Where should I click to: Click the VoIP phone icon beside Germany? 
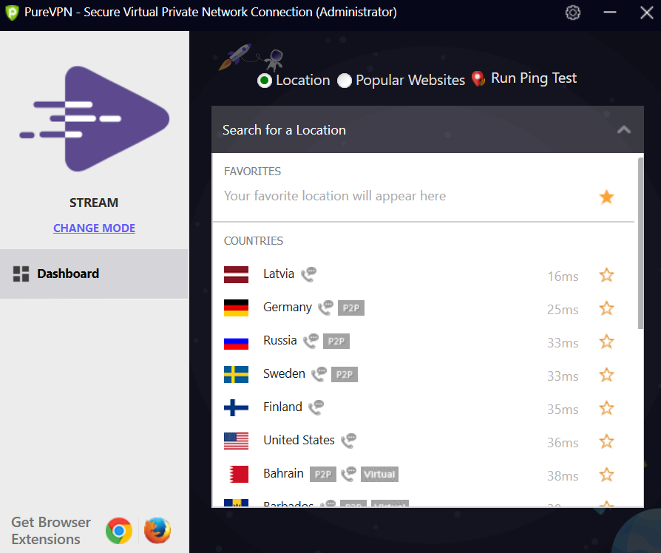[325, 308]
